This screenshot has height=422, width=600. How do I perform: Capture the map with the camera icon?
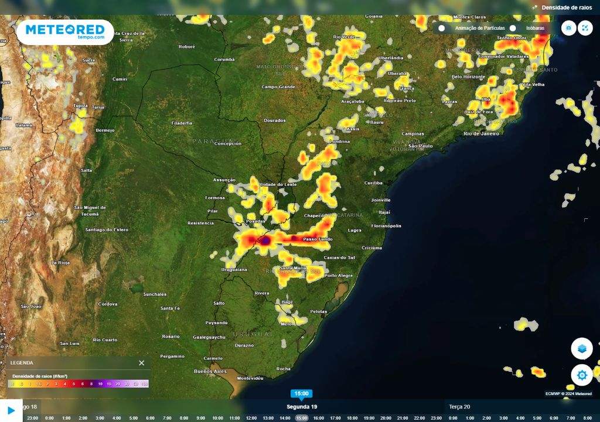[568, 28]
